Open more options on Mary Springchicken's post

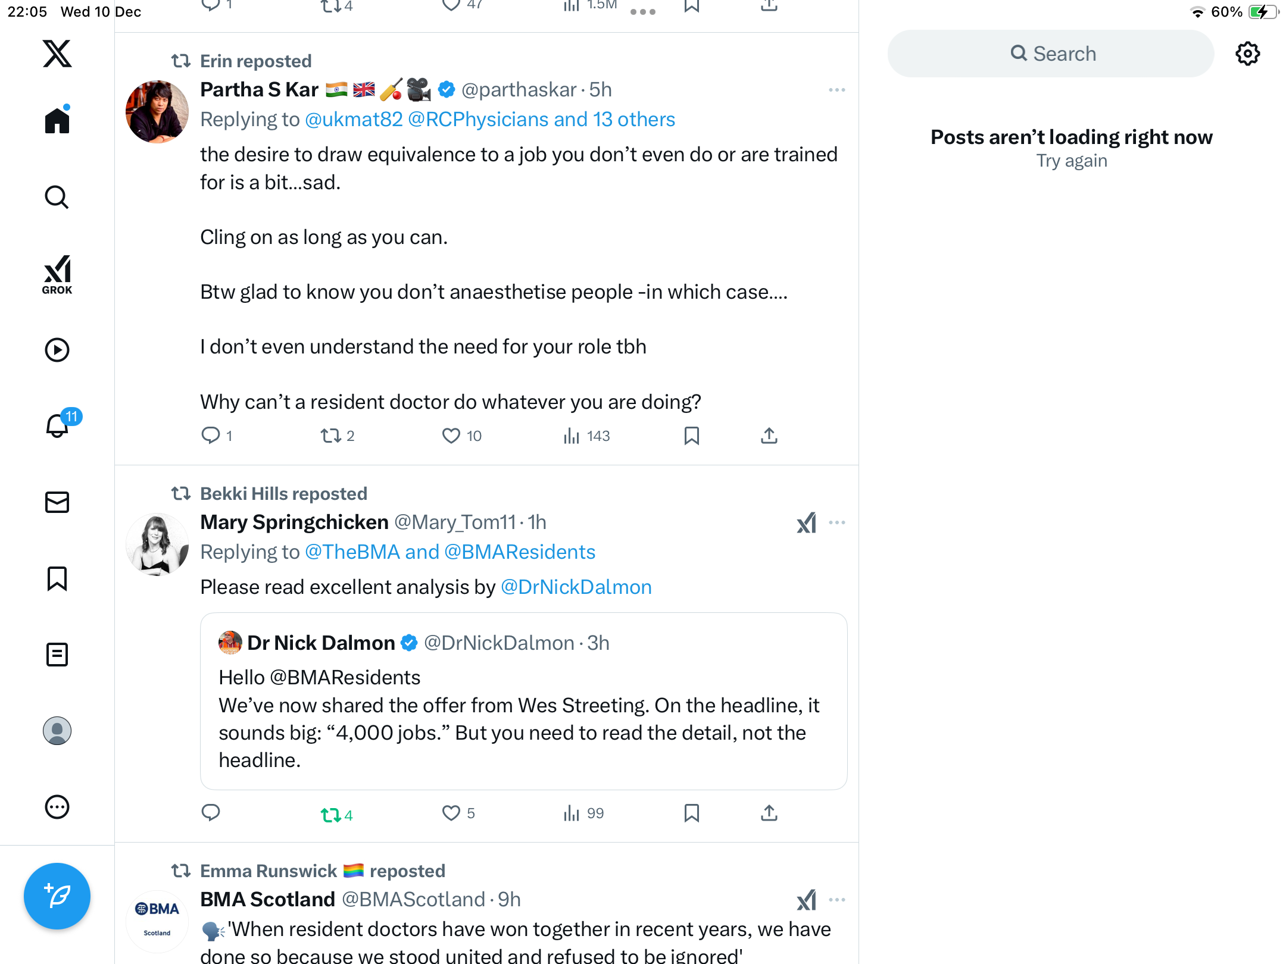836,522
